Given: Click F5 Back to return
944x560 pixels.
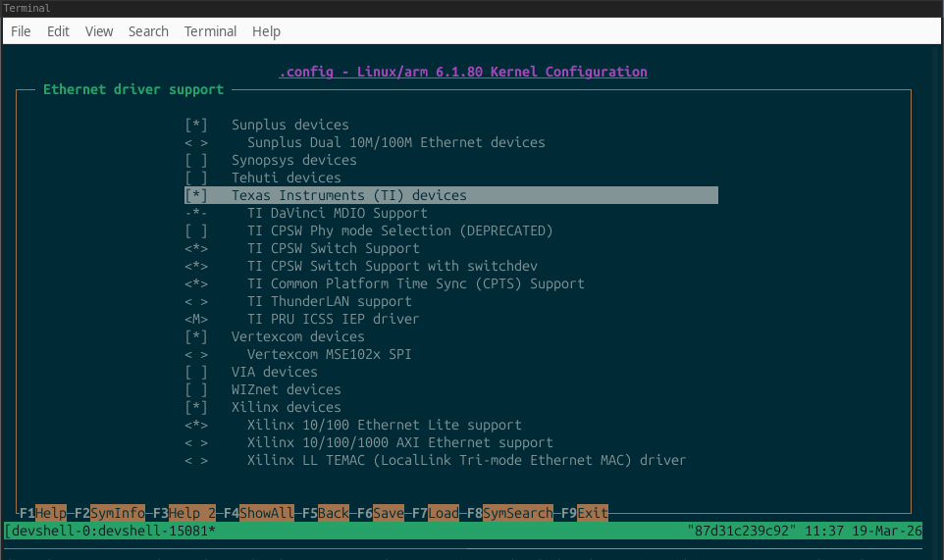Looking at the screenshot, I should [326, 513].
